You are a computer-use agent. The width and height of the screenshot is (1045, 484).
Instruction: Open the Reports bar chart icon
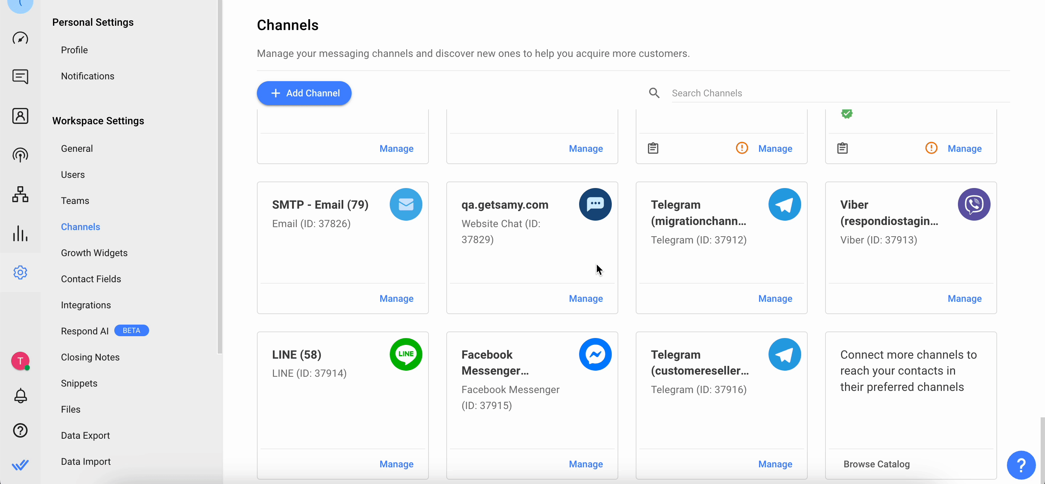20,233
